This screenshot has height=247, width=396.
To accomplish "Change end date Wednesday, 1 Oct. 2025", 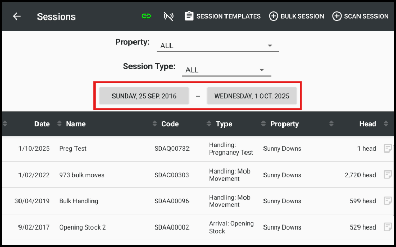I will pyautogui.click(x=252, y=96).
